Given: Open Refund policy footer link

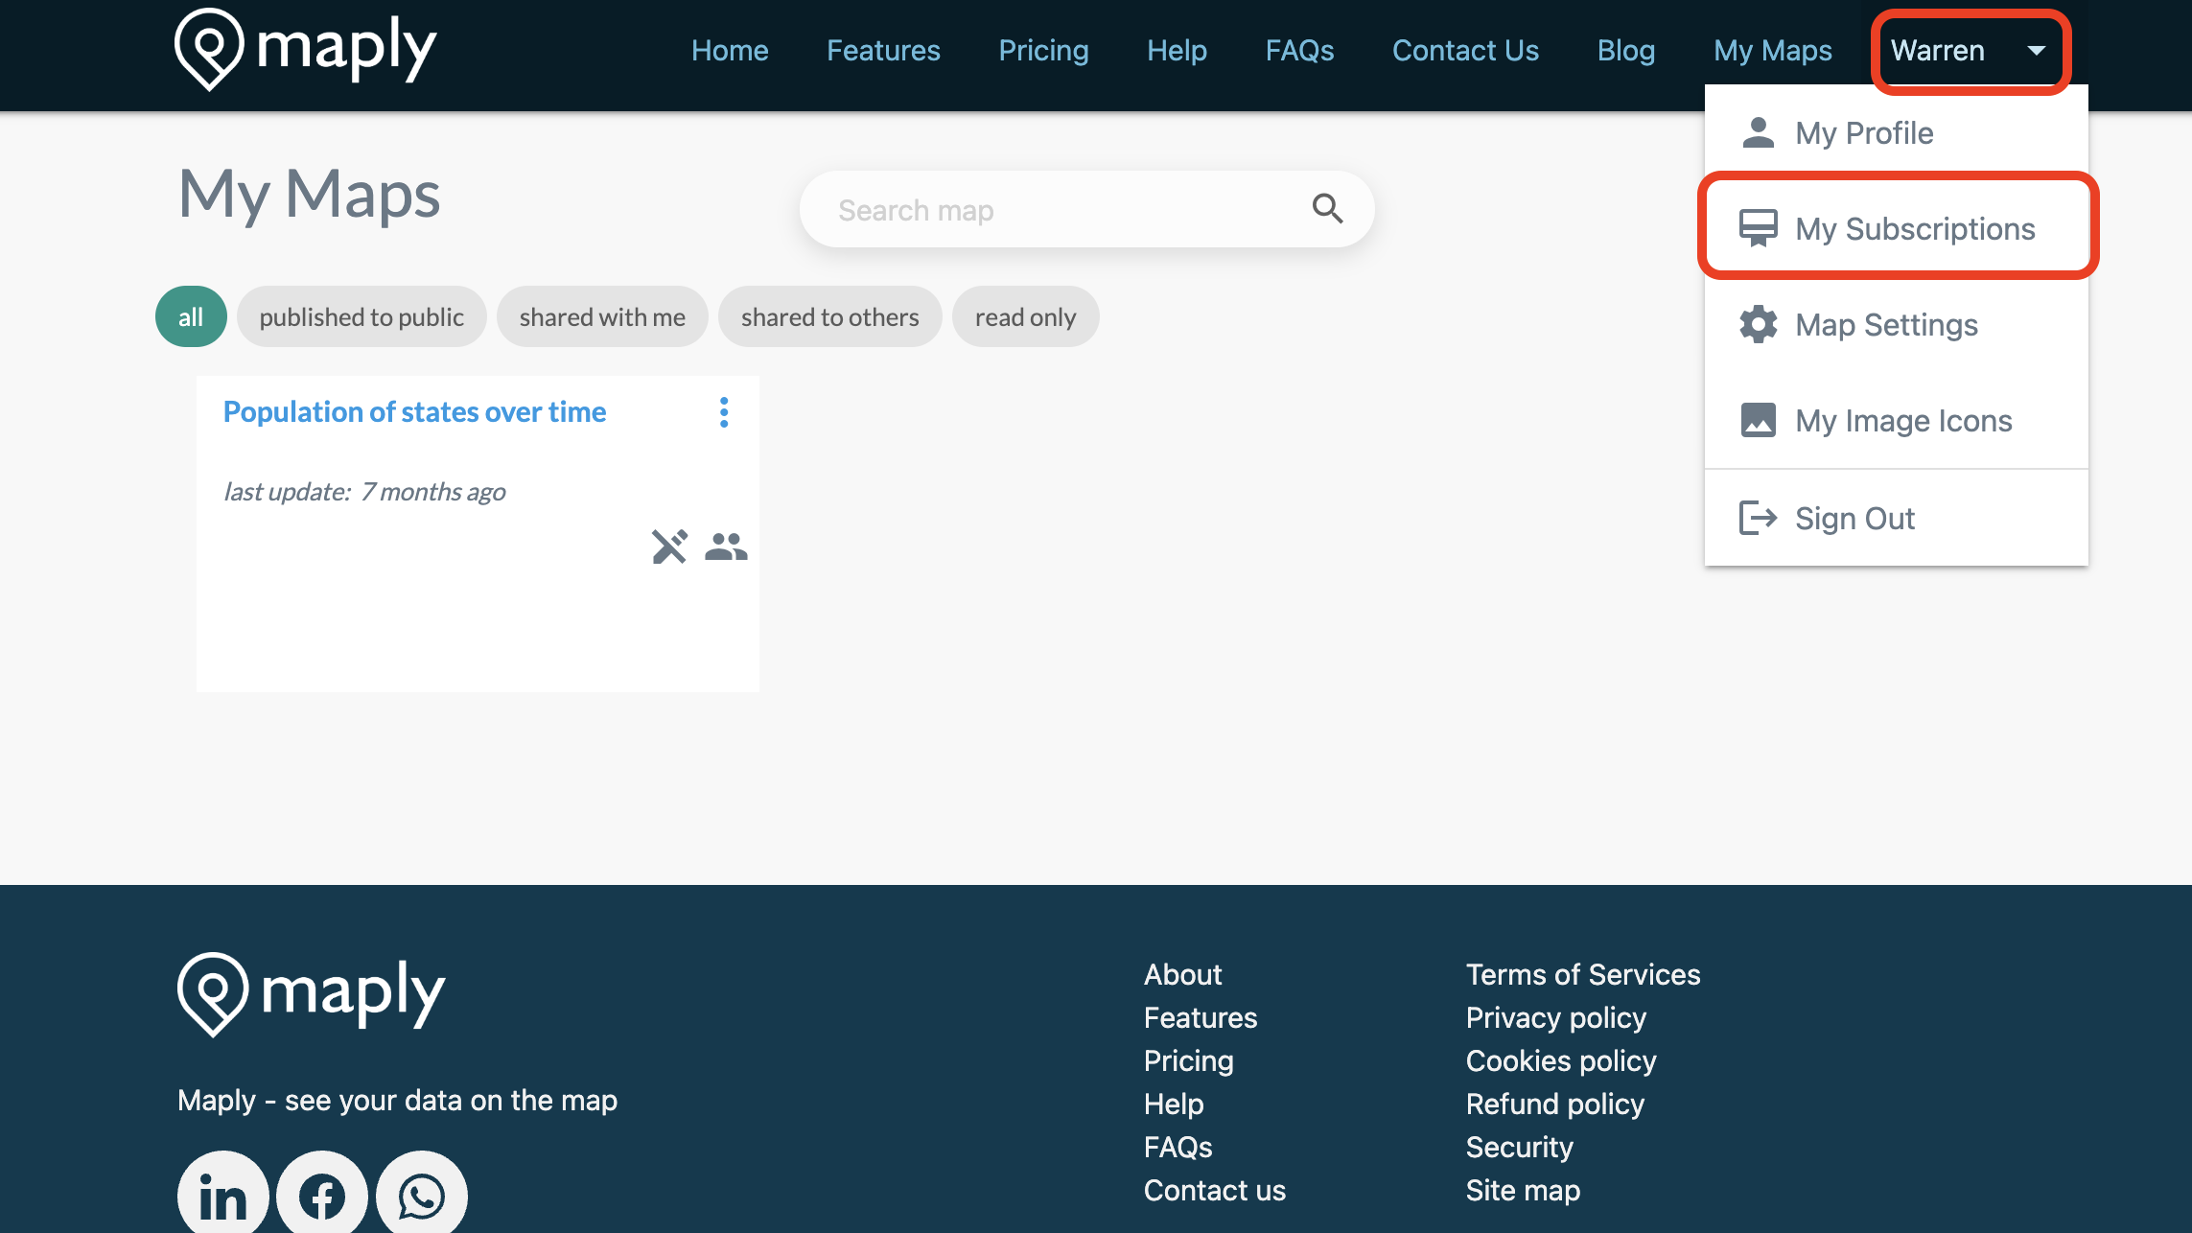Looking at the screenshot, I should (1554, 1105).
